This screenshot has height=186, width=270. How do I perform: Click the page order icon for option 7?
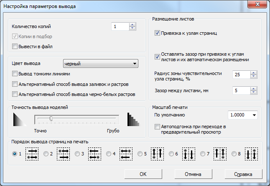(x=220, y=154)
